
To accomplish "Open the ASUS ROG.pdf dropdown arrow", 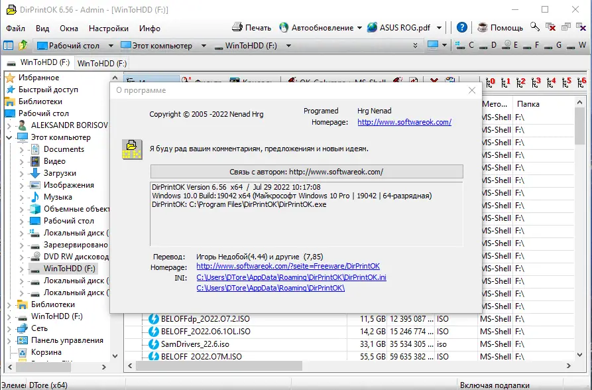I will tap(439, 28).
